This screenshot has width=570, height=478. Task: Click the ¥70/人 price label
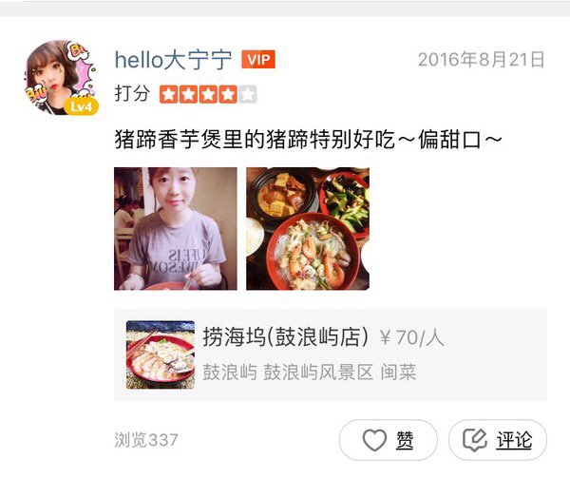point(412,337)
